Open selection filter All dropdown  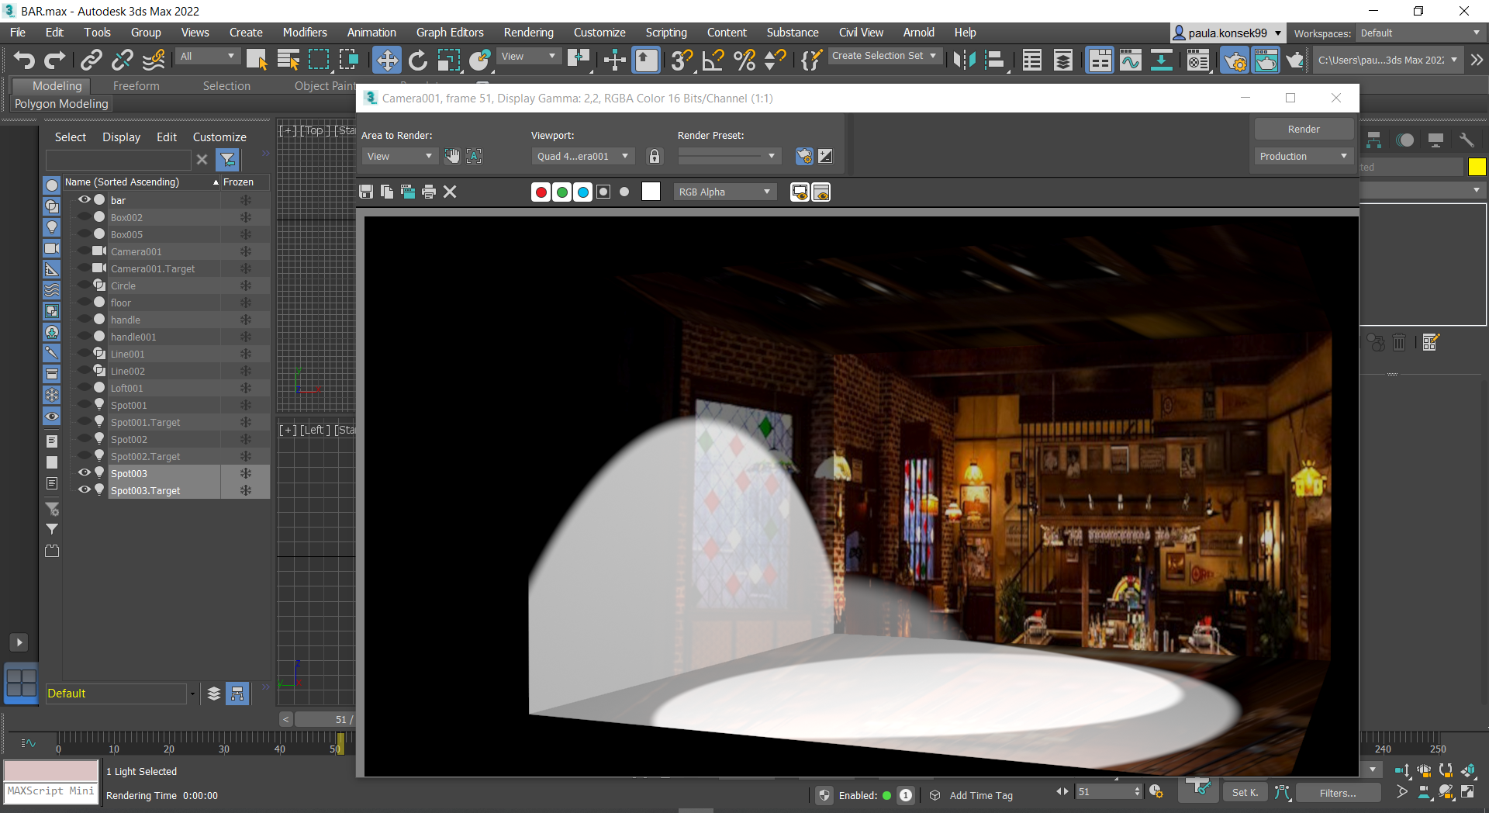click(x=207, y=56)
